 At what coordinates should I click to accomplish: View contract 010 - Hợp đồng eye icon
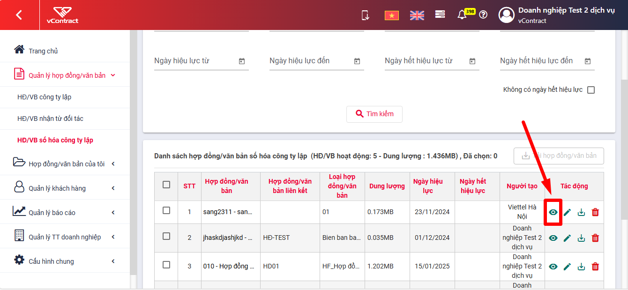553,267
